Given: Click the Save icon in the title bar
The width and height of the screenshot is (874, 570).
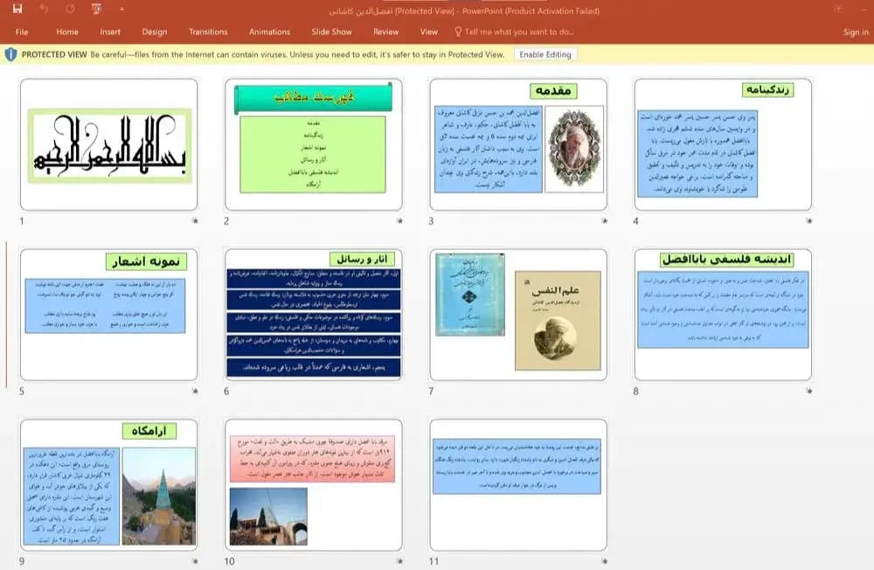Looking at the screenshot, I should pyautogui.click(x=17, y=9).
